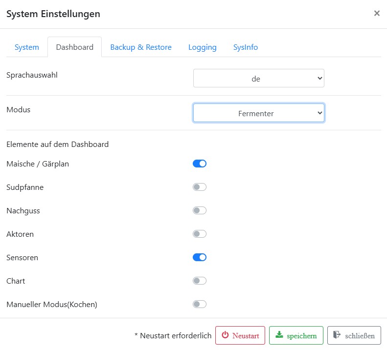Close the dialog with the X icon
The width and height of the screenshot is (387, 350).
[x=377, y=14]
